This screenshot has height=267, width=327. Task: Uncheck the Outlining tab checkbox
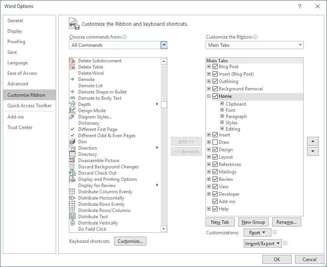coord(215,81)
